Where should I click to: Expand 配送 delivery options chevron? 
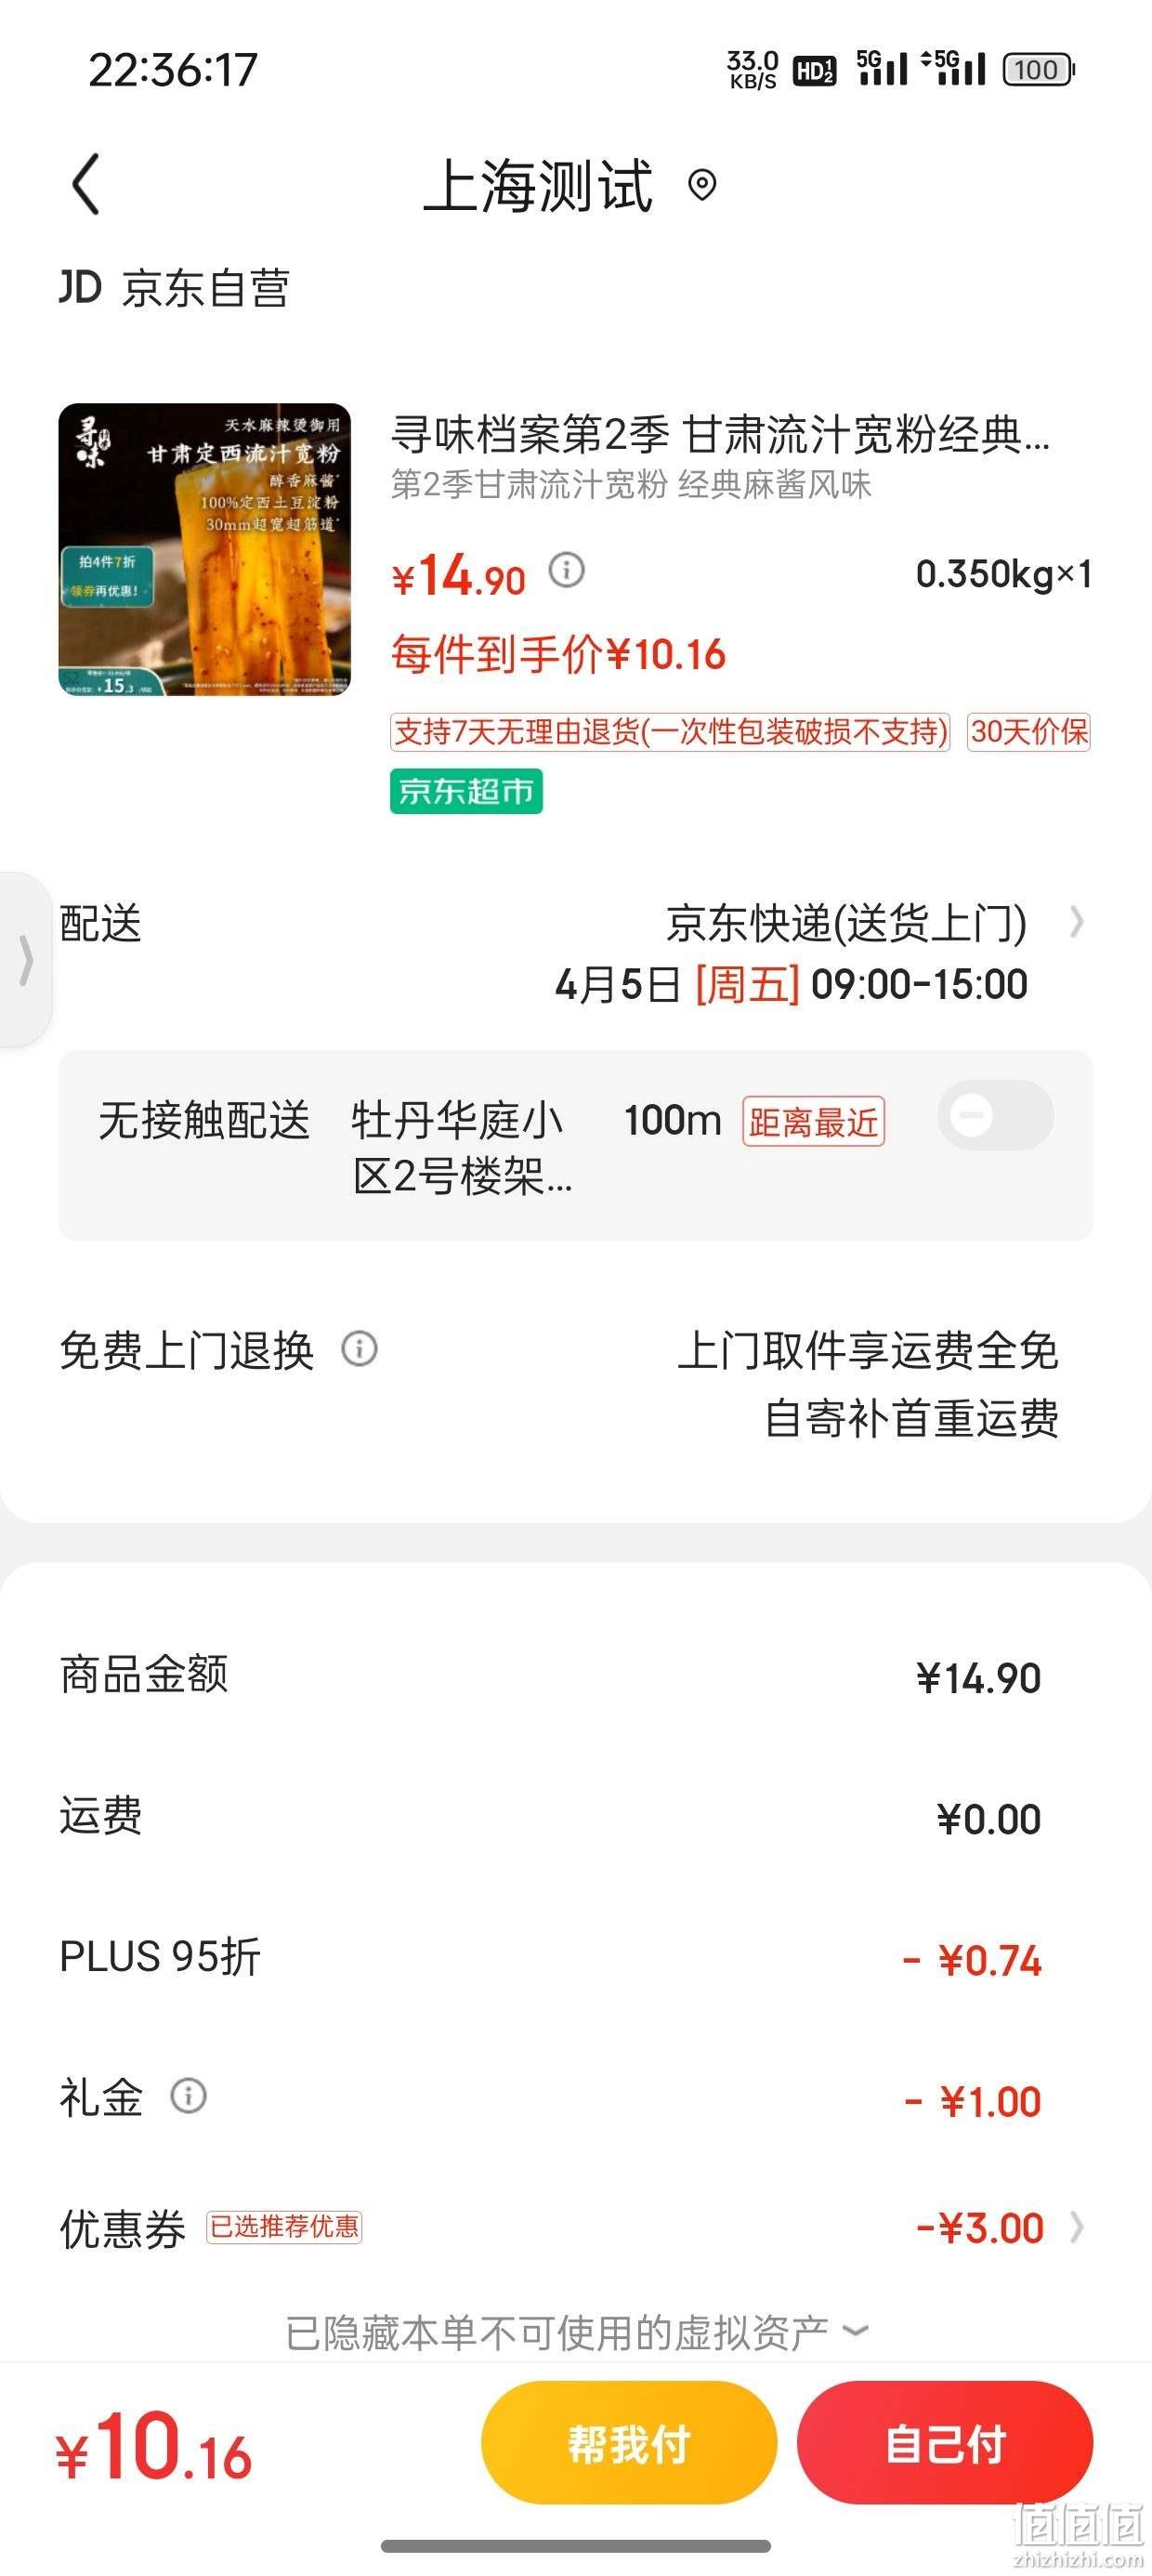pyautogui.click(x=1076, y=922)
